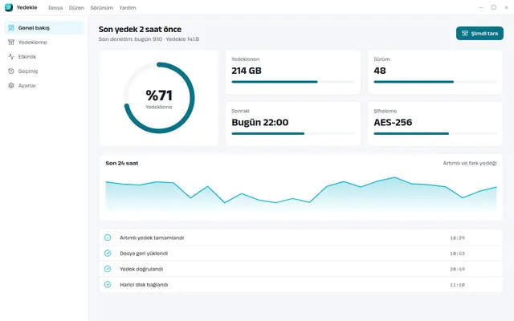Select the Sürüm value 48
514x321 pixels.
[x=380, y=71]
